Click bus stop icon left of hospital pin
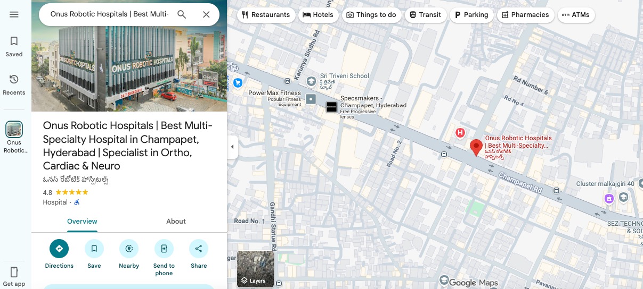Screen dimensions: 643x289 tap(444, 154)
